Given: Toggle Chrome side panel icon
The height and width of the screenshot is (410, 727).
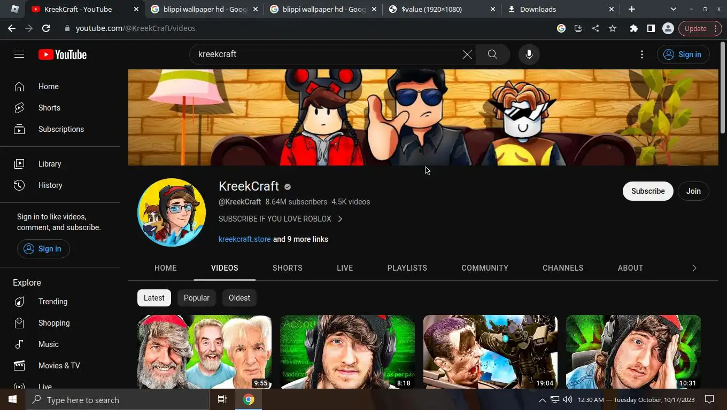Looking at the screenshot, I should [651, 28].
